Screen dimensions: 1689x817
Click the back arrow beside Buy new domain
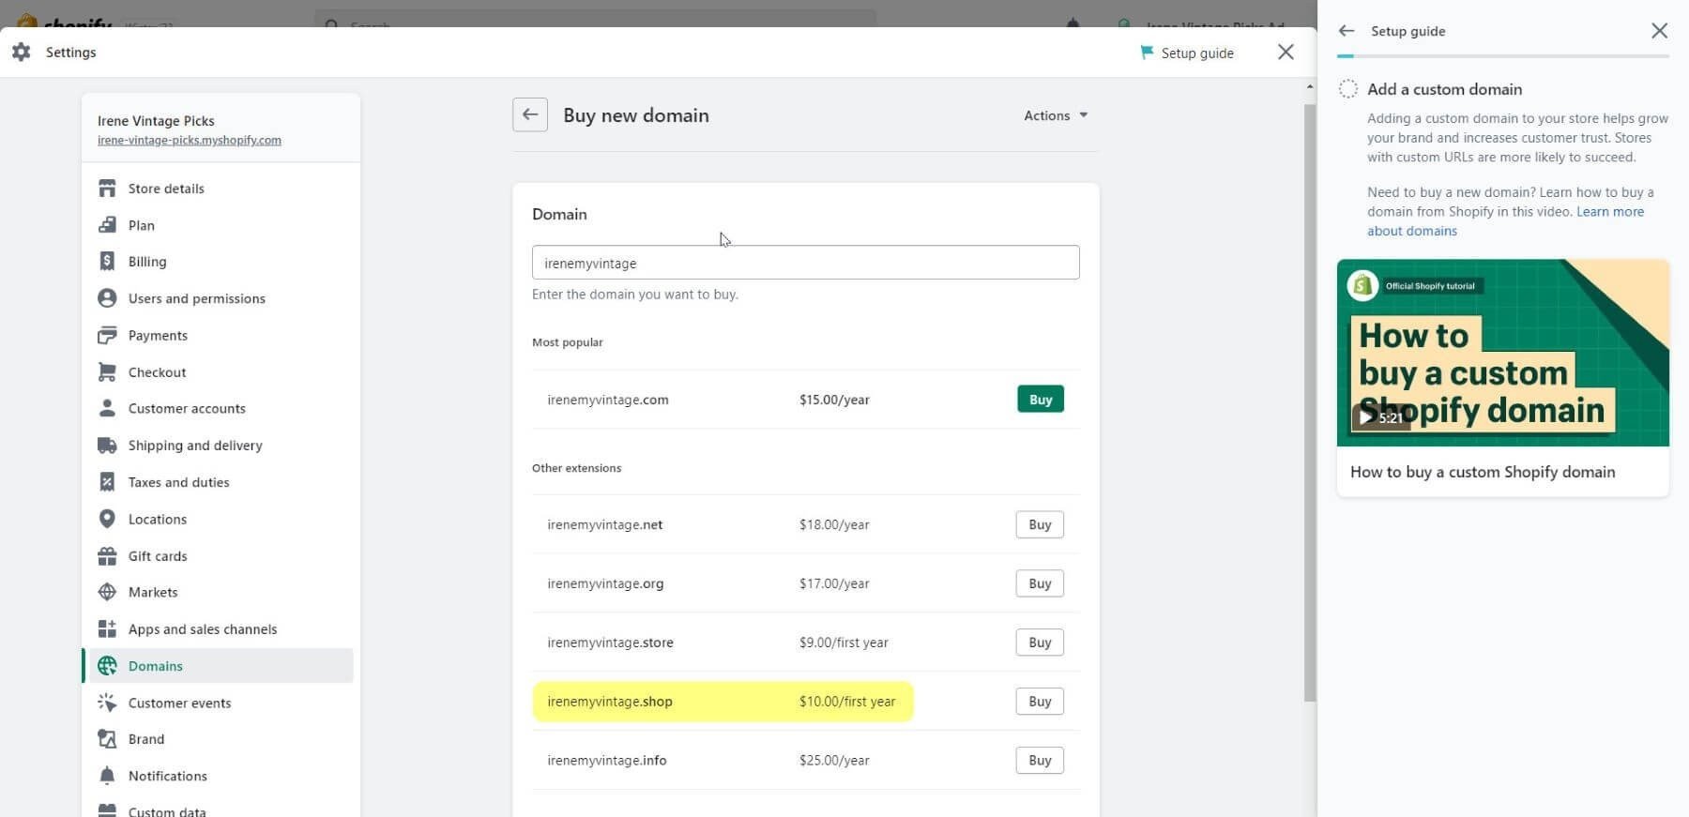(530, 114)
